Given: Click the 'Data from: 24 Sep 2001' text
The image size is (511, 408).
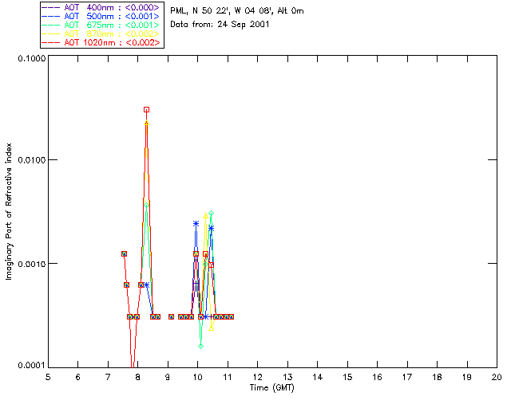Looking at the screenshot, I should [x=220, y=25].
